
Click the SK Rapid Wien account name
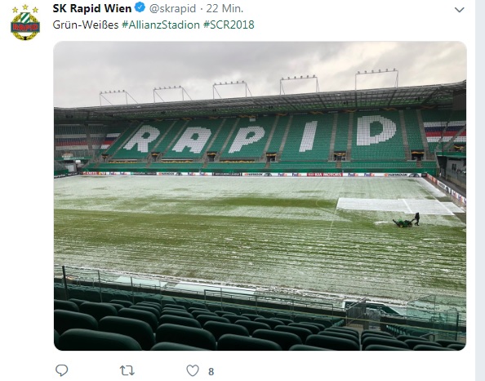[92, 9]
